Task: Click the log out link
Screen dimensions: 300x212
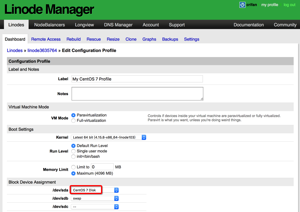Action: coord(290,5)
